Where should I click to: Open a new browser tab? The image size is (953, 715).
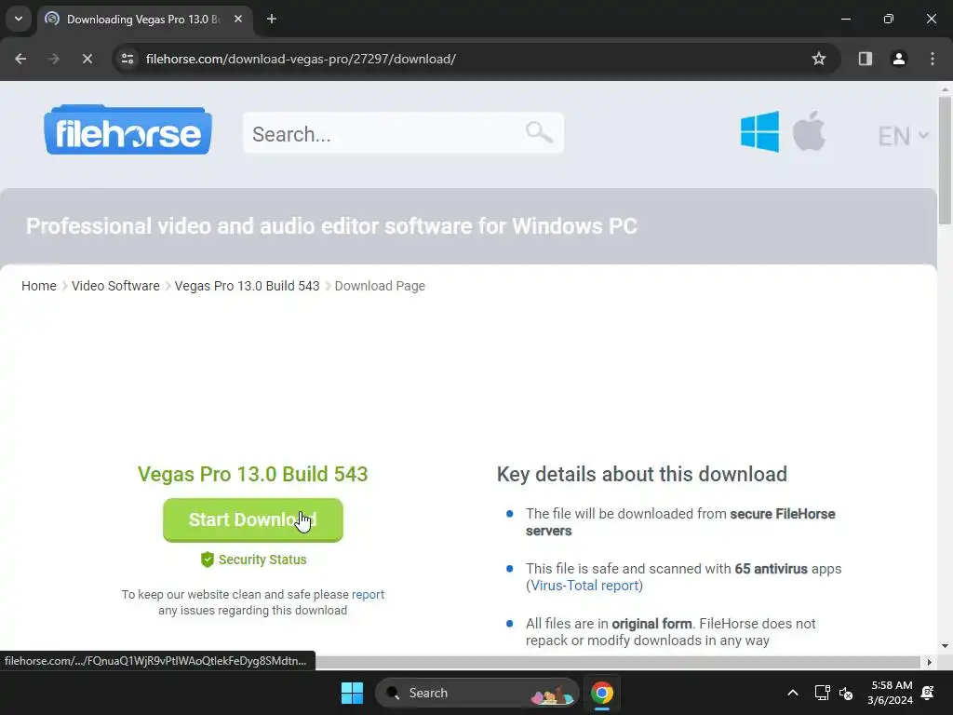272,19
